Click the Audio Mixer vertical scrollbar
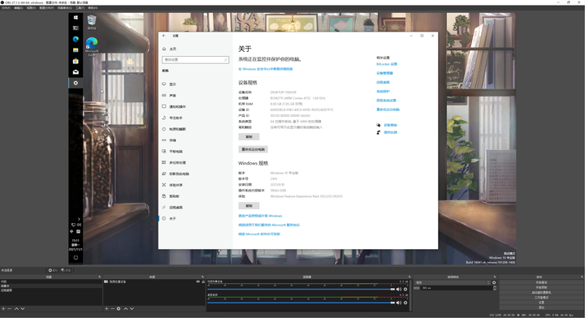 pos(410,295)
